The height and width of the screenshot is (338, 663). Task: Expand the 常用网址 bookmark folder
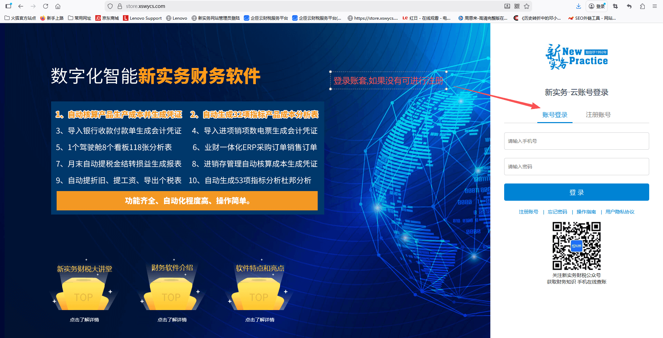coord(80,18)
